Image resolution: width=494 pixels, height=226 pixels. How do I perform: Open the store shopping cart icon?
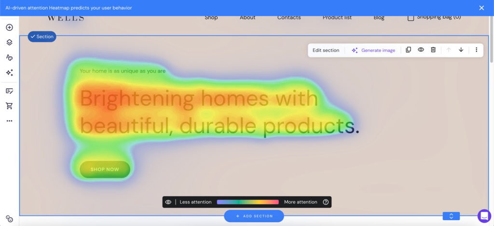click(10, 106)
